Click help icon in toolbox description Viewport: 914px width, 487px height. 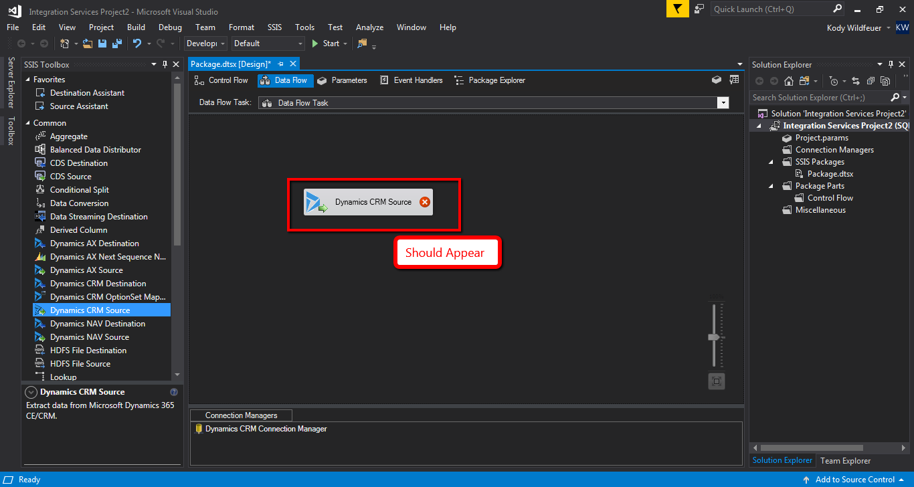point(174,392)
